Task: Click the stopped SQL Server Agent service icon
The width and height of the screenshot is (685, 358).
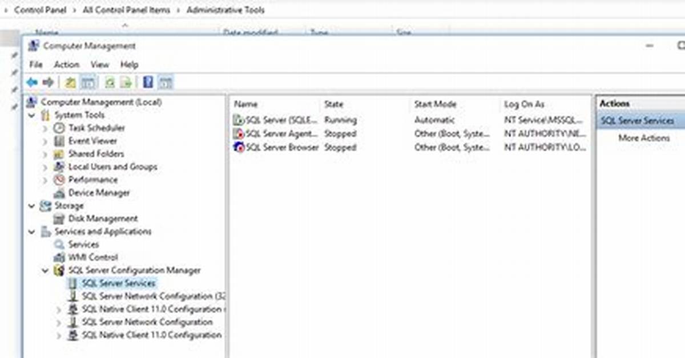Action: tap(239, 134)
